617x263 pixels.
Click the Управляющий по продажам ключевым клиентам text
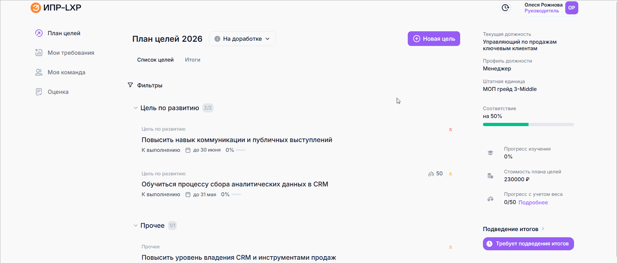pos(520,45)
